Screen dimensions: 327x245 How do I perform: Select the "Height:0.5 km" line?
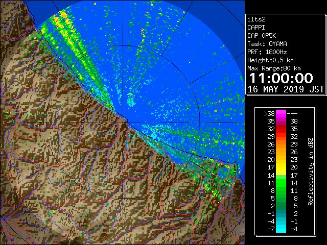coord(270,60)
